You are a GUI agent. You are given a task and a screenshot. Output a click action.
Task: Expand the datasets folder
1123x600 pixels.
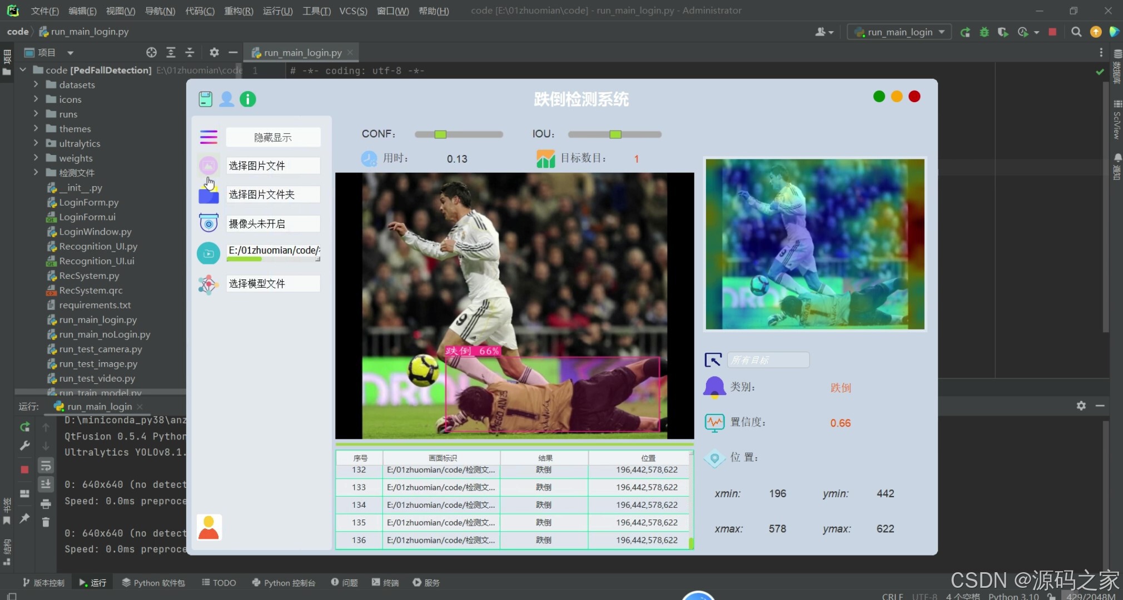36,84
